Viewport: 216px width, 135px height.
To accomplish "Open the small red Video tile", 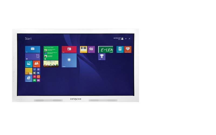I will pyautogui.click(x=35, y=77).
